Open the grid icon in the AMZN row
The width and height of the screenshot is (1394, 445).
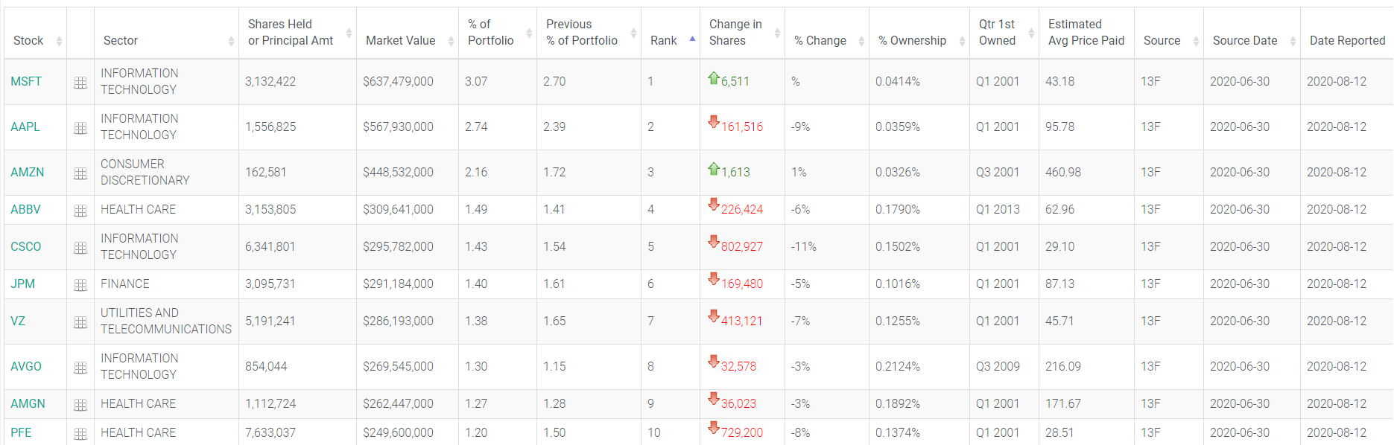pos(80,174)
